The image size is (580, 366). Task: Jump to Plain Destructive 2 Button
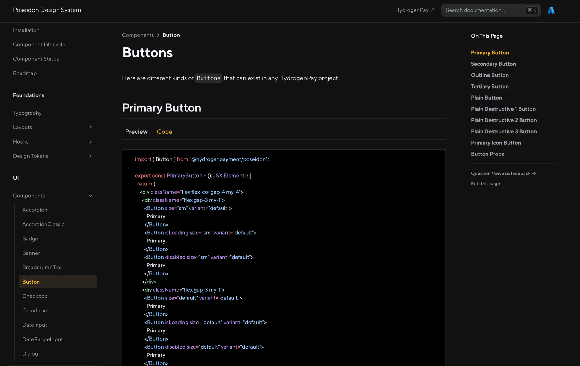pyautogui.click(x=504, y=120)
